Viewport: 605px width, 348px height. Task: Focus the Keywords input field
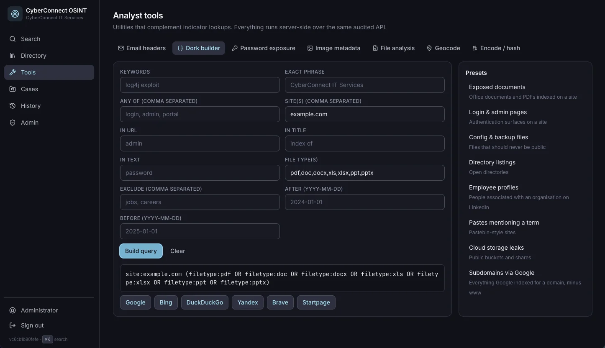[200, 85]
